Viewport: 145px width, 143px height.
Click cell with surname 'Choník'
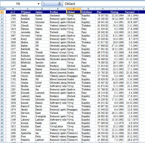[27, 26]
